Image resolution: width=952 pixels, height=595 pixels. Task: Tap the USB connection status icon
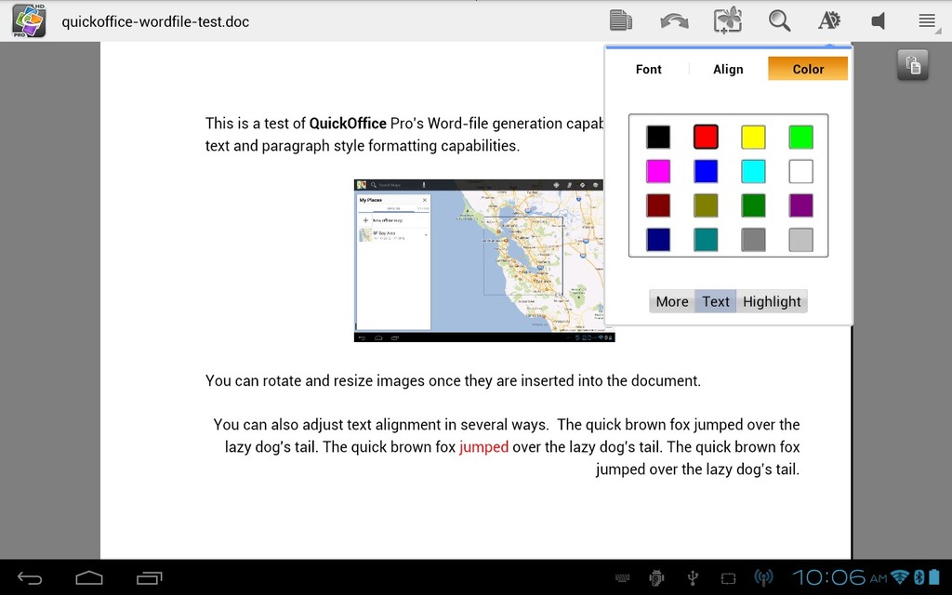pyautogui.click(x=692, y=578)
